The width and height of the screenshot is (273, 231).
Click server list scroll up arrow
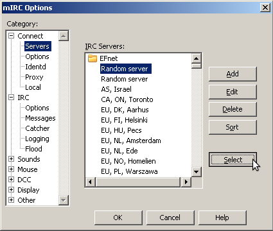coord(197,58)
